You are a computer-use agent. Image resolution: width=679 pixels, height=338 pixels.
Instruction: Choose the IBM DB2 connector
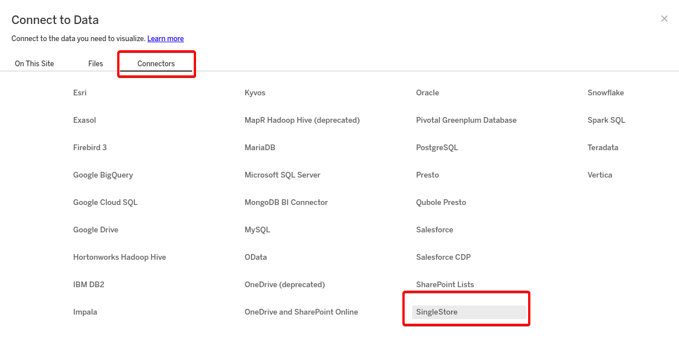click(89, 284)
